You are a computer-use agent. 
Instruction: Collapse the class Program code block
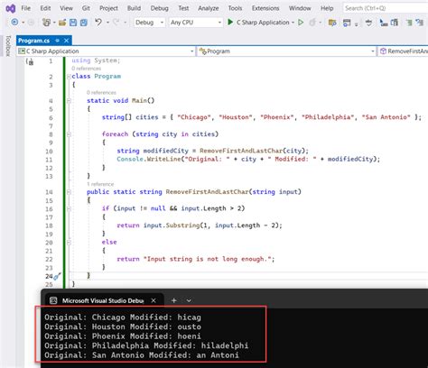pyautogui.click(x=69, y=77)
